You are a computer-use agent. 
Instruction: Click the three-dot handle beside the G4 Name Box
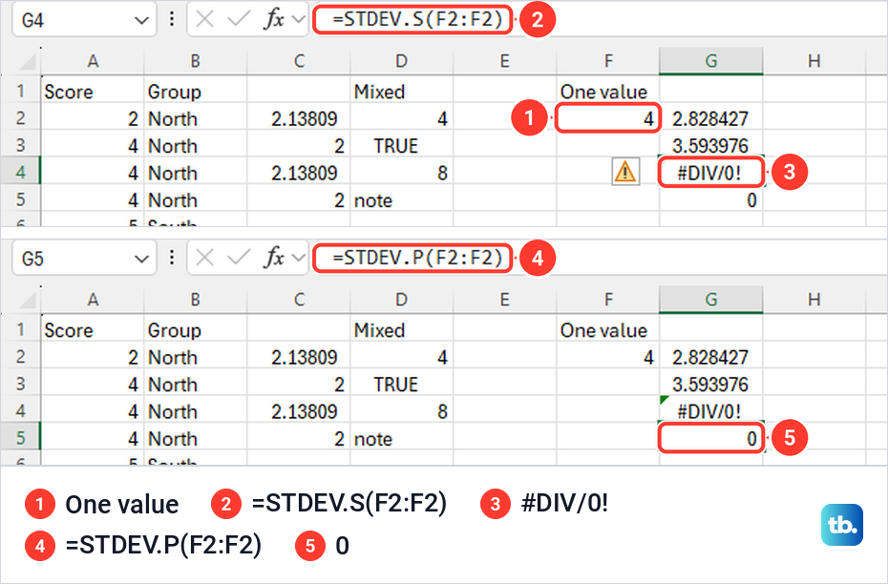coord(172,20)
